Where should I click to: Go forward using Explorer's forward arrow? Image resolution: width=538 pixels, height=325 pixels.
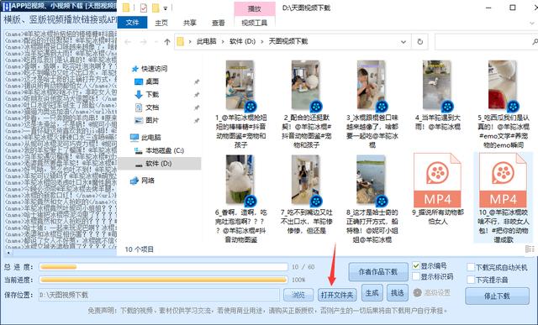pos(144,42)
